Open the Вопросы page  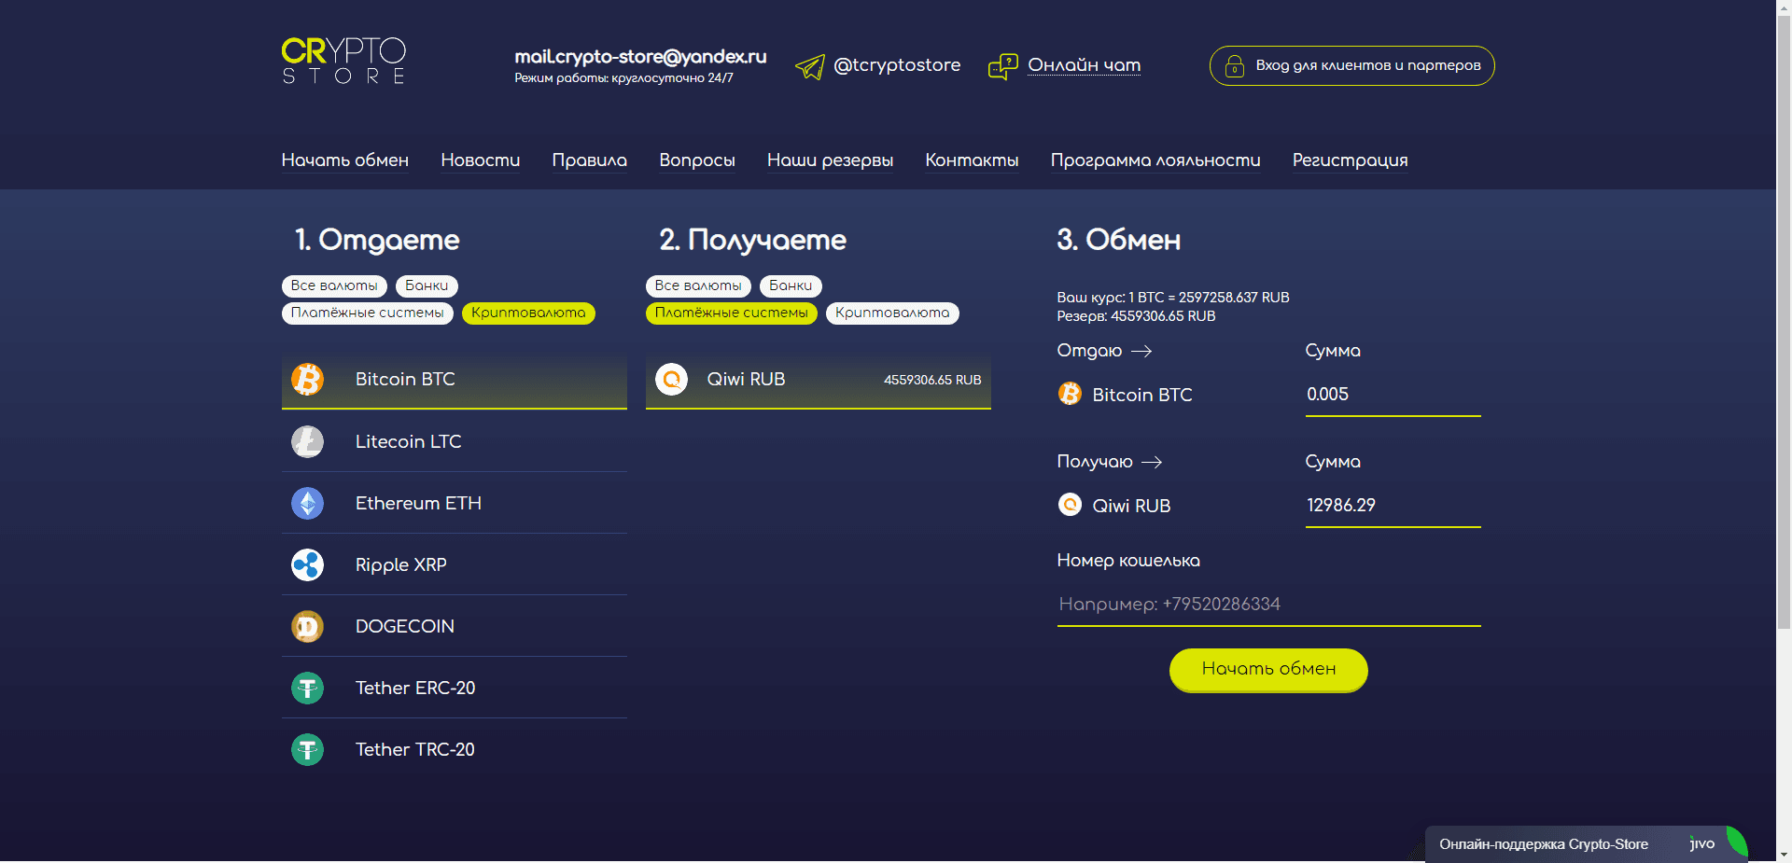click(x=697, y=160)
